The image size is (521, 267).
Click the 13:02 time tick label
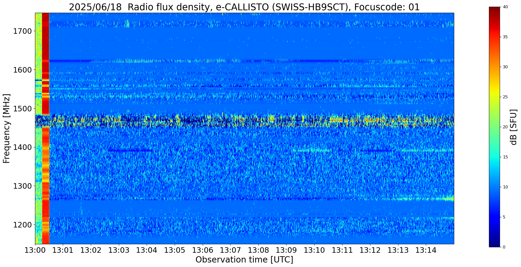[x=91, y=250]
